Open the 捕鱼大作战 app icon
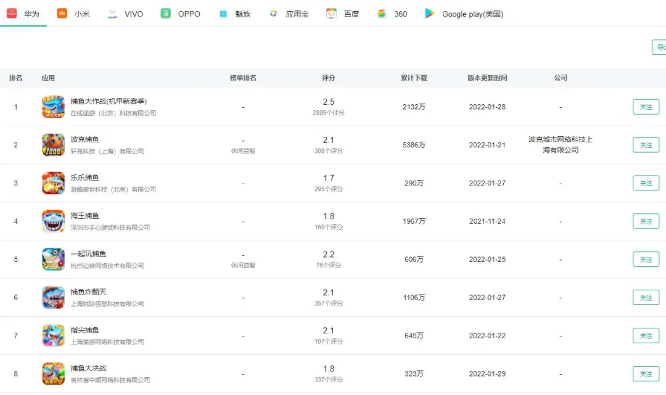Viewport: 666px width, 395px height. coord(53,107)
